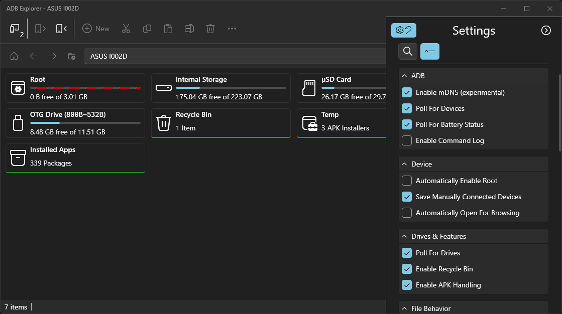This screenshot has height=314, width=562.
Task: Click the Recycle Bin trash icon
Action: point(163,123)
